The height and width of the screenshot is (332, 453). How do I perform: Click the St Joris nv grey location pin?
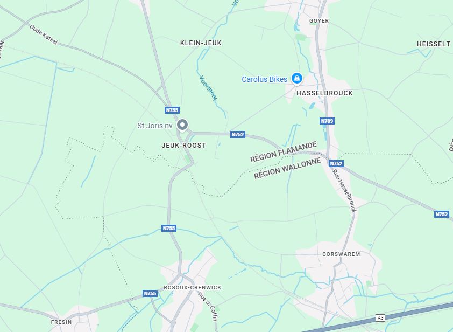click(x=182, y=126)
